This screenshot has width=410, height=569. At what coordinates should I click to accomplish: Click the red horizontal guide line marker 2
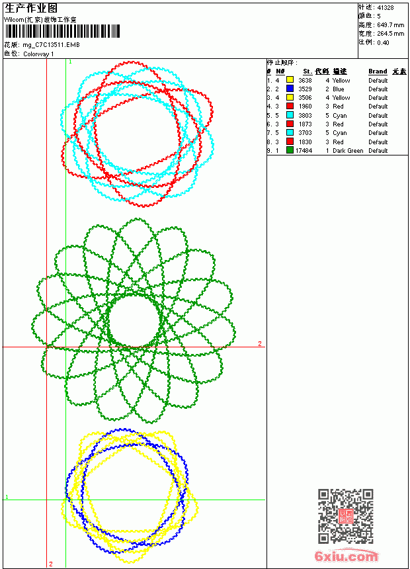pyautogui.click(x=260, y=343)
